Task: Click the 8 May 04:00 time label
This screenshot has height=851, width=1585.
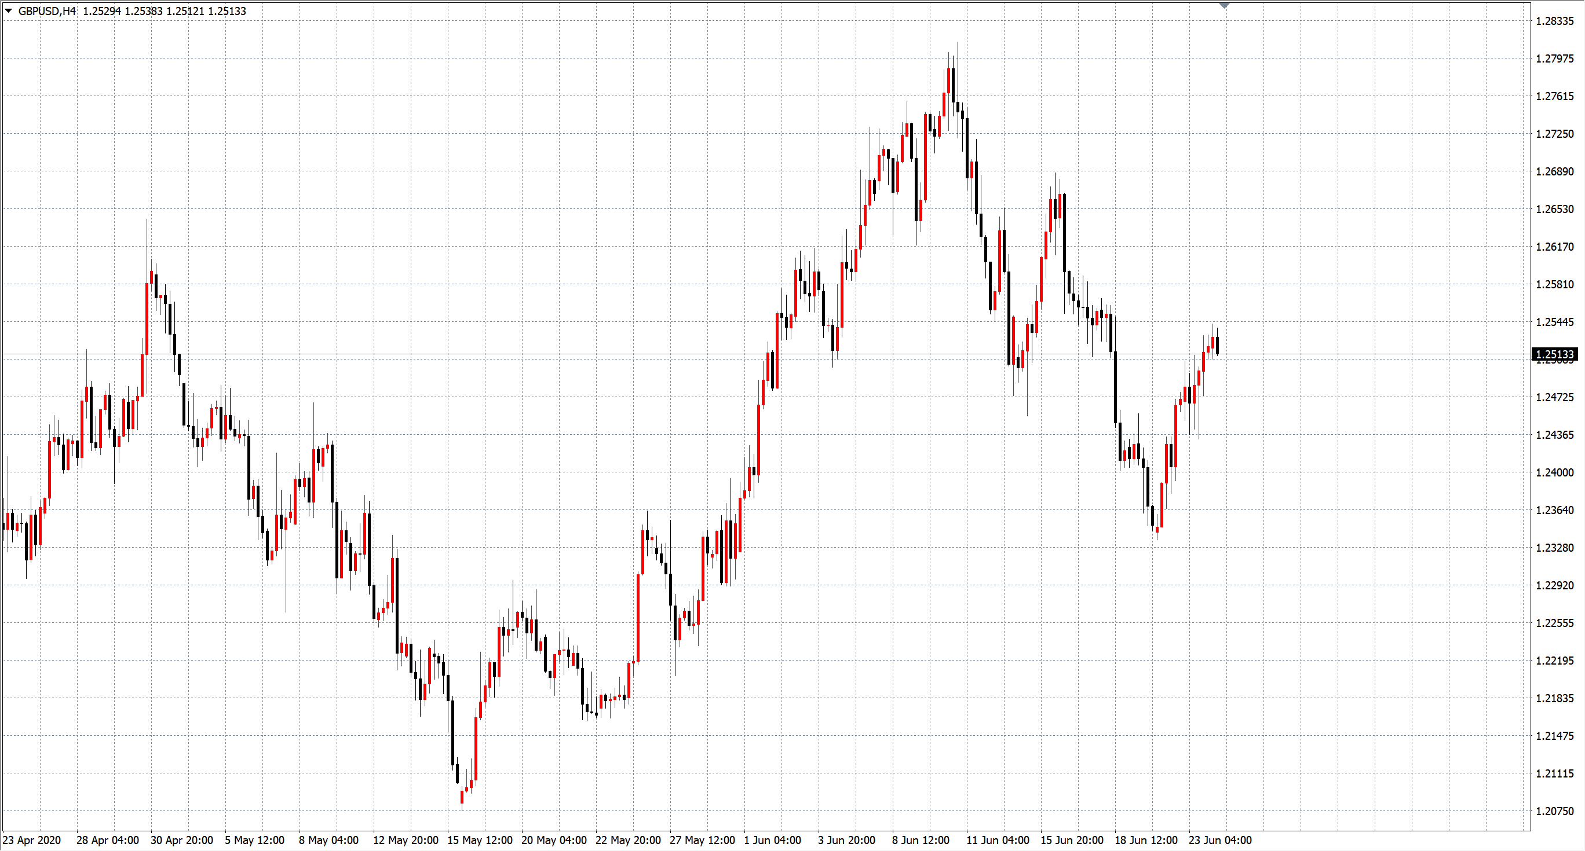Action: pos(328,840)
